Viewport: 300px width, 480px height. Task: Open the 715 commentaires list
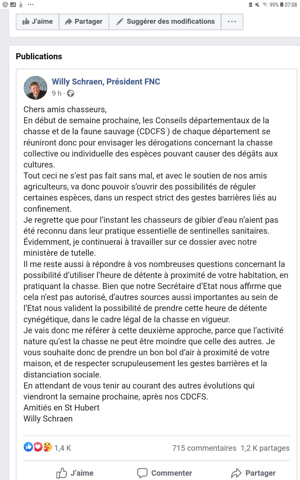point(204,448)
